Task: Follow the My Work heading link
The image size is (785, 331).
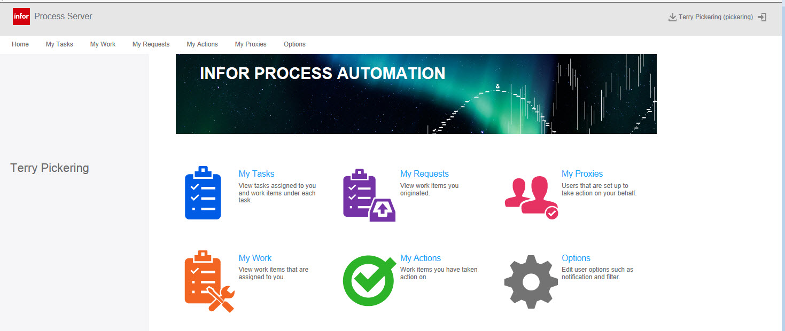Action: (255, 258)
